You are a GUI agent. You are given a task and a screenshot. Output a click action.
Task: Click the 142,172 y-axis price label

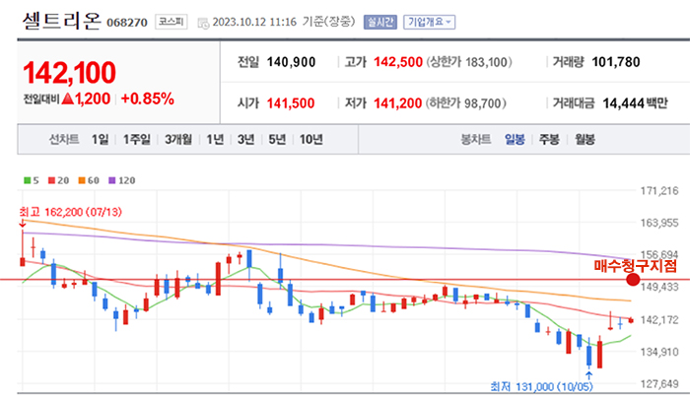tap(659, 320)
